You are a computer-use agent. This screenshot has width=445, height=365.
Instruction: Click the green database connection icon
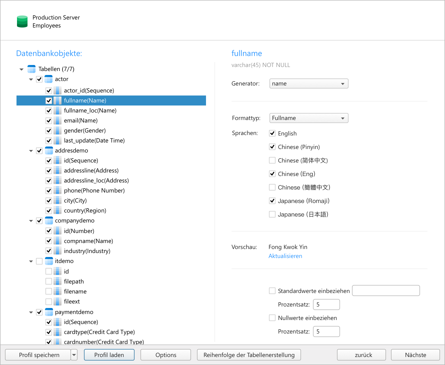(x=22, y=21)
